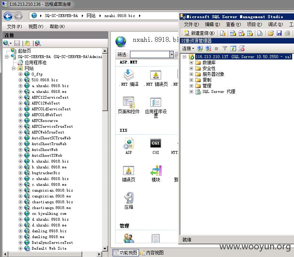Click the stop square icon in Object Explorer
Screen dimensions: 294x257
click(x=217, y=49)
